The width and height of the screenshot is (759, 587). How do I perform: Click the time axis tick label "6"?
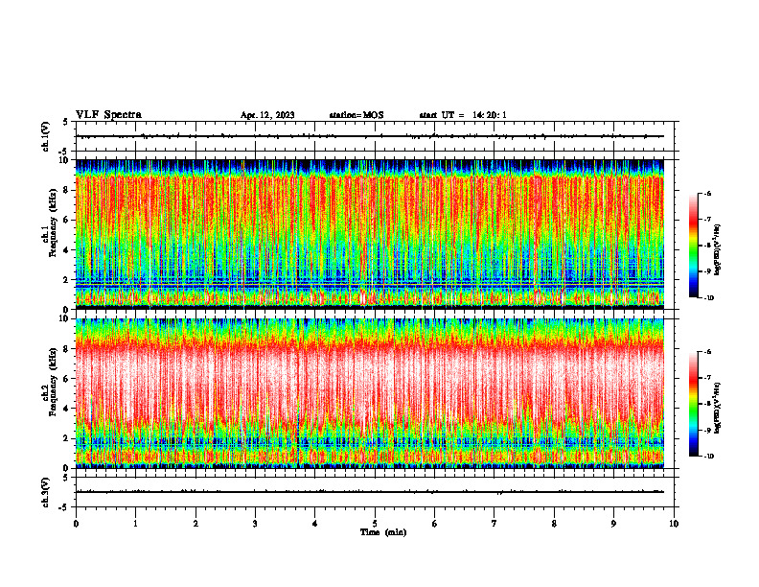point(435,524)
